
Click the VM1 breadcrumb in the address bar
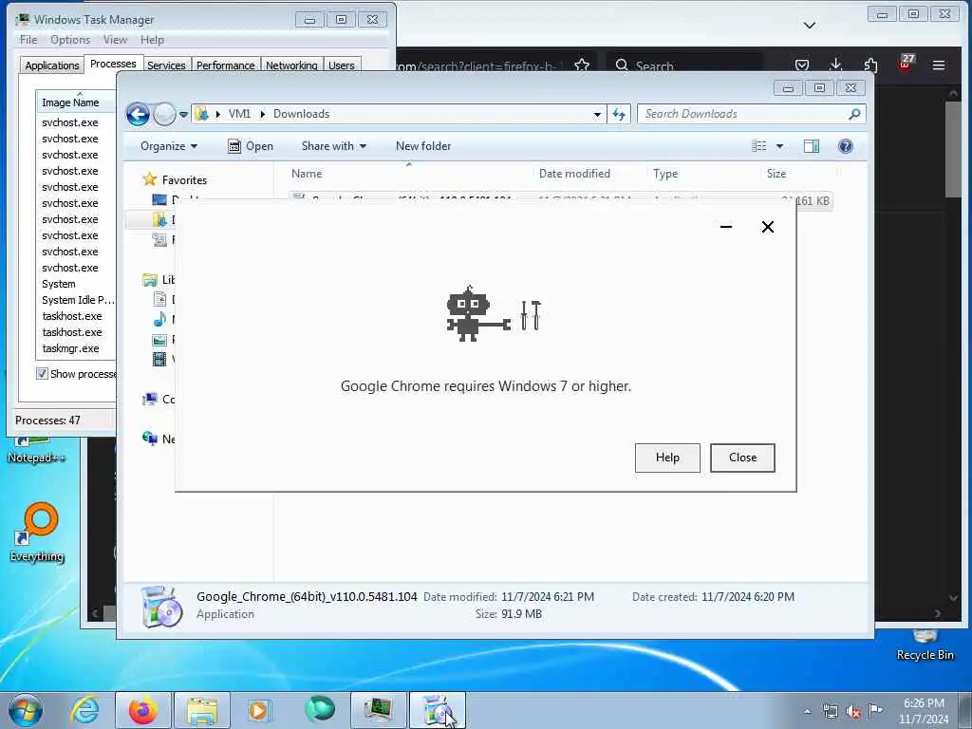coord(239,114)
